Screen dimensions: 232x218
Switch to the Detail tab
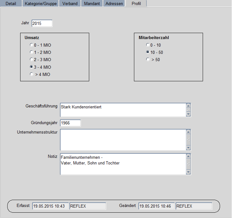tap(11, 4)
